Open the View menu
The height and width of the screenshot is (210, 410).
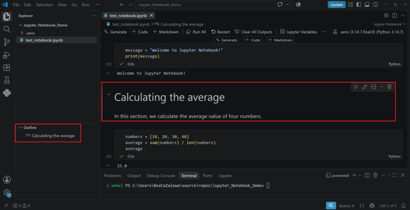(x=62, y=5)
